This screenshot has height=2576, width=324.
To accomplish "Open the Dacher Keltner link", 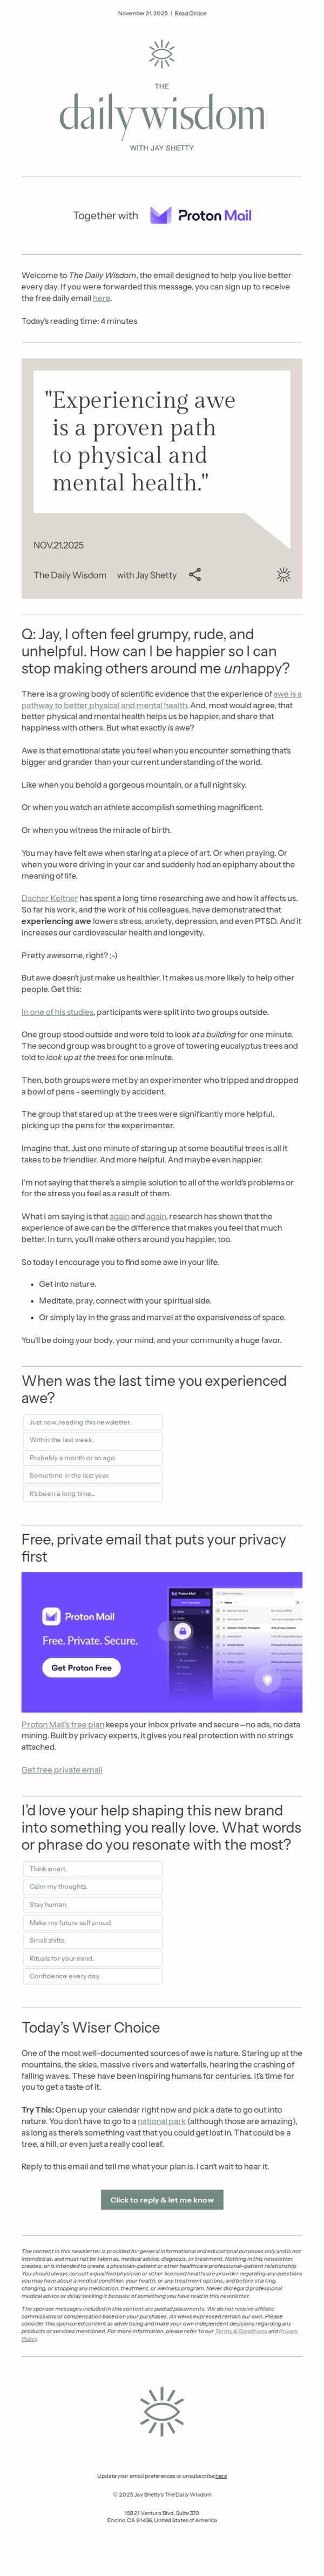I will 50,898.
